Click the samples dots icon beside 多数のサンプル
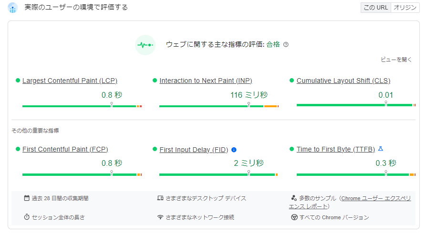This screenshot has width=437, height=234. click(x=294, y=198)
